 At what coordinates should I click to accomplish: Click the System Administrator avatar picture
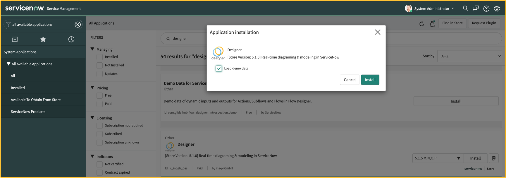(408, 8)
